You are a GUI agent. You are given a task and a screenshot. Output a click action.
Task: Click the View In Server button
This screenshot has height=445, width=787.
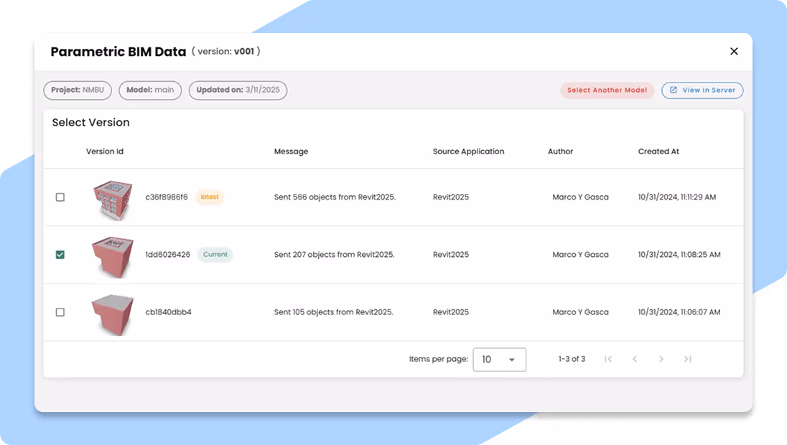(x=702, y=90)
